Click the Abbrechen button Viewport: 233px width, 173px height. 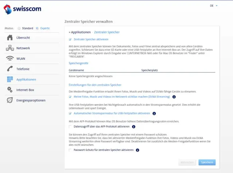(187, 162)
